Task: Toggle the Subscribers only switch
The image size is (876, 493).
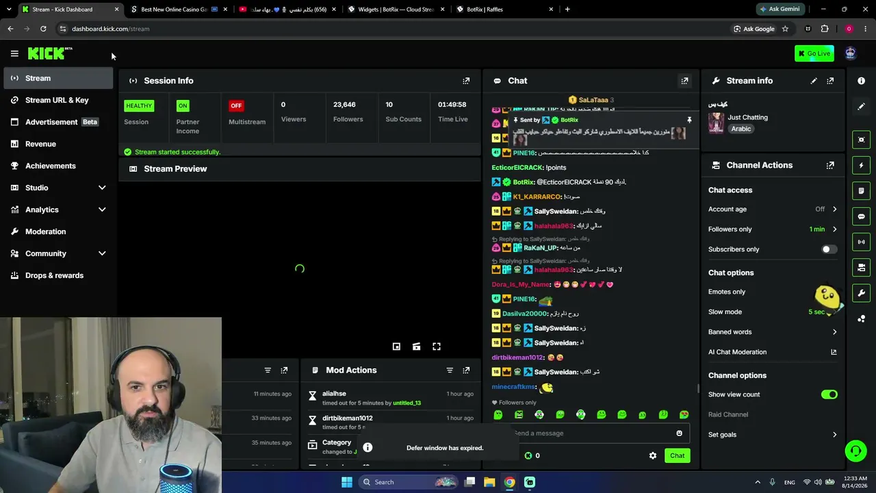Action: click(829, 249)
